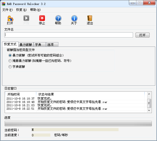Viewport: 157px width, 141px height.
Task: Open the 帮助(H) menu
Action: [x=35, y=10]
